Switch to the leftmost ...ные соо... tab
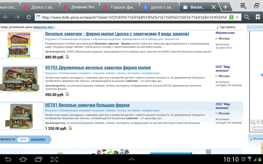This screenshot has height=164, width=263. click(x=9, y=7)
